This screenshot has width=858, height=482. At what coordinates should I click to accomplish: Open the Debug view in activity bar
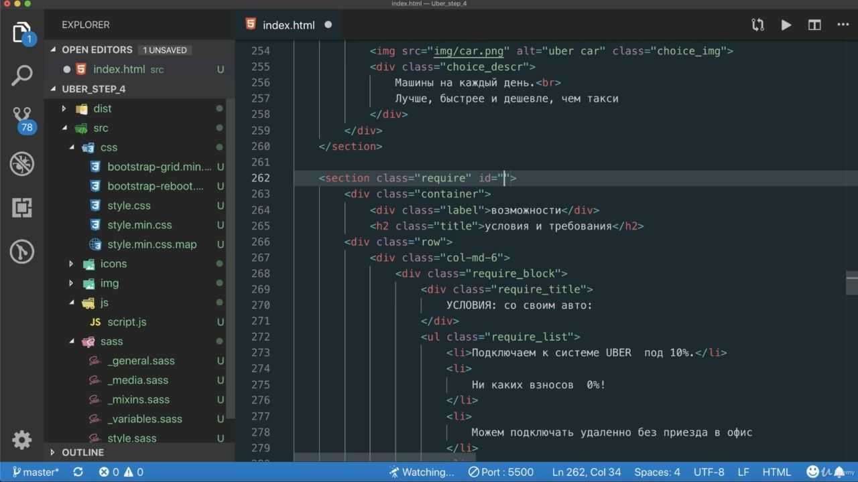click(22, 164)
